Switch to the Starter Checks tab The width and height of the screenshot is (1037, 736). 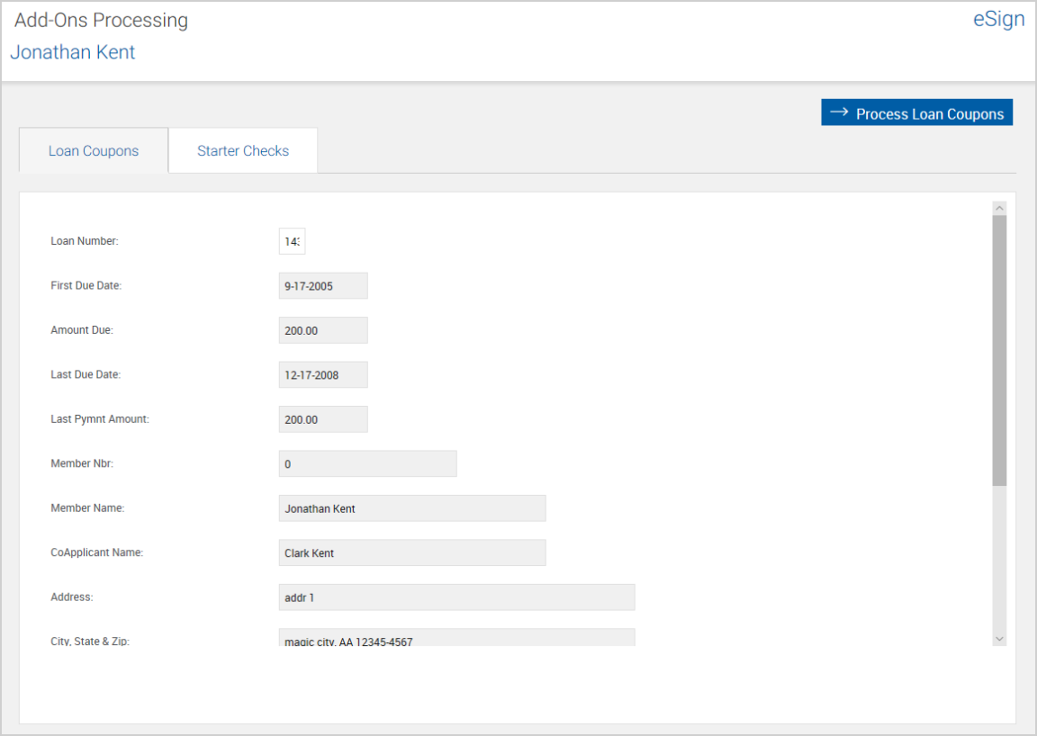pos(243,150)
